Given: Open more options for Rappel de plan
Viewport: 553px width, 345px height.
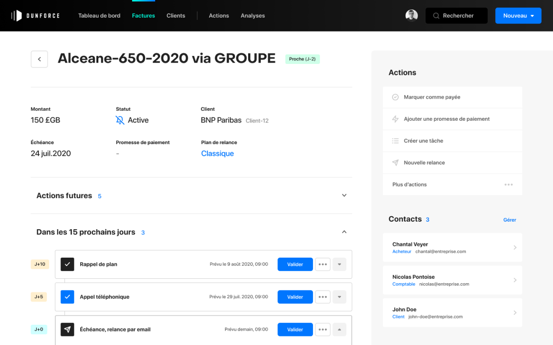Looking at the screenshot, I should coord(323,264).
